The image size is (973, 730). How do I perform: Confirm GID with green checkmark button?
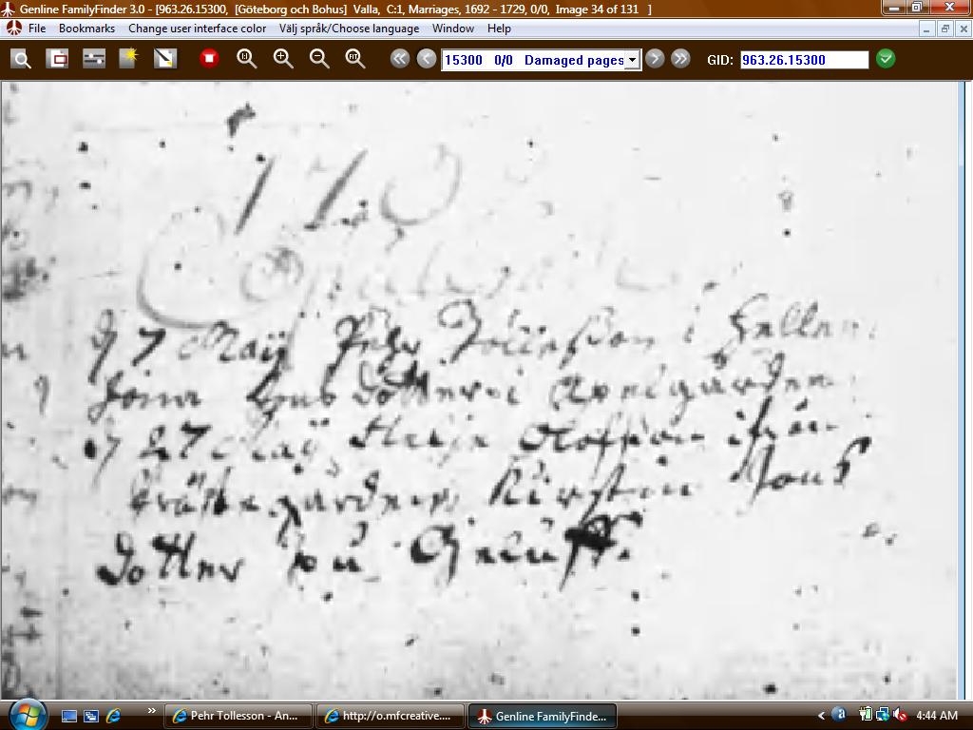coord(886,59)
